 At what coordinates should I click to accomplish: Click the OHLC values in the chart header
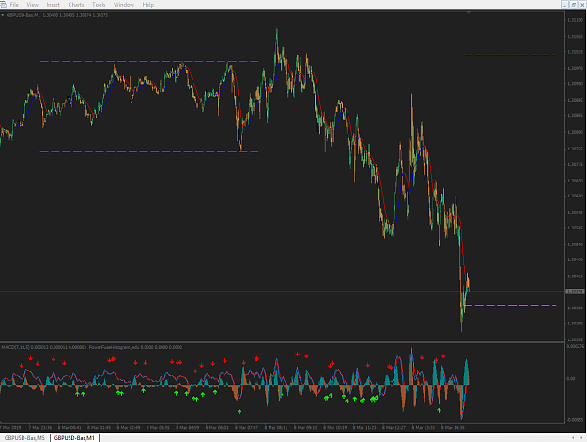(75, 15)
